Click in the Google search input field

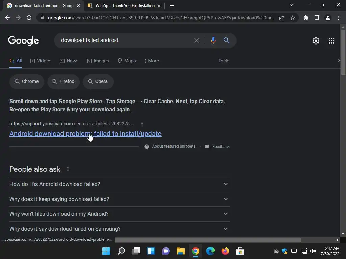pos(126,40)
